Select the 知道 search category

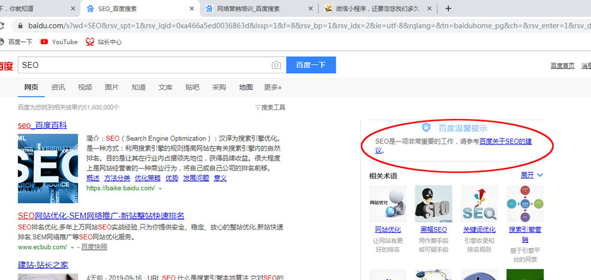(138, 87)
